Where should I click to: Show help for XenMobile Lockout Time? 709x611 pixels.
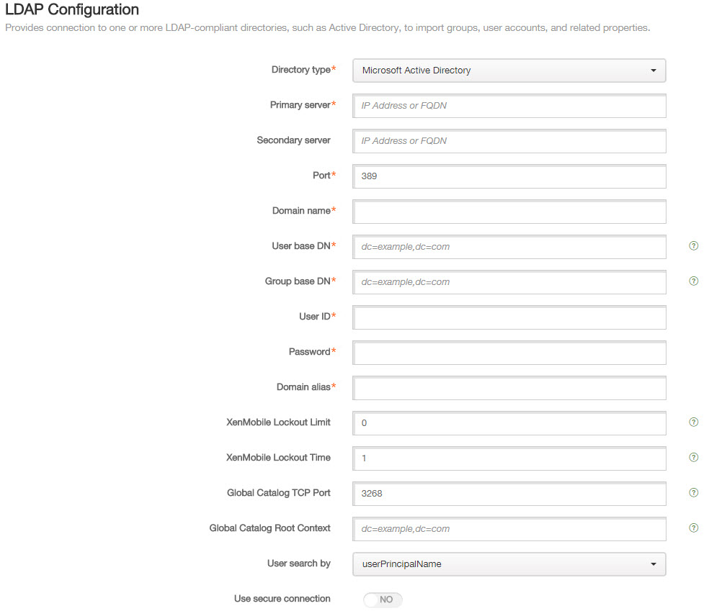tap(693, 457)
